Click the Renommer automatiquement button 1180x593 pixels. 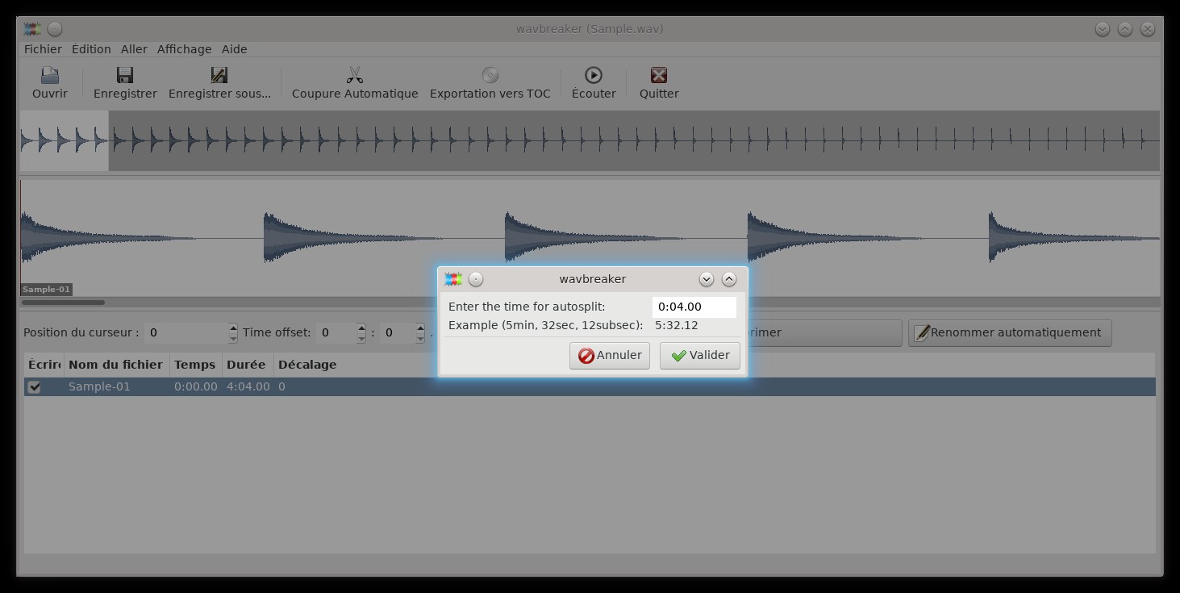[x=1010, y=332]
